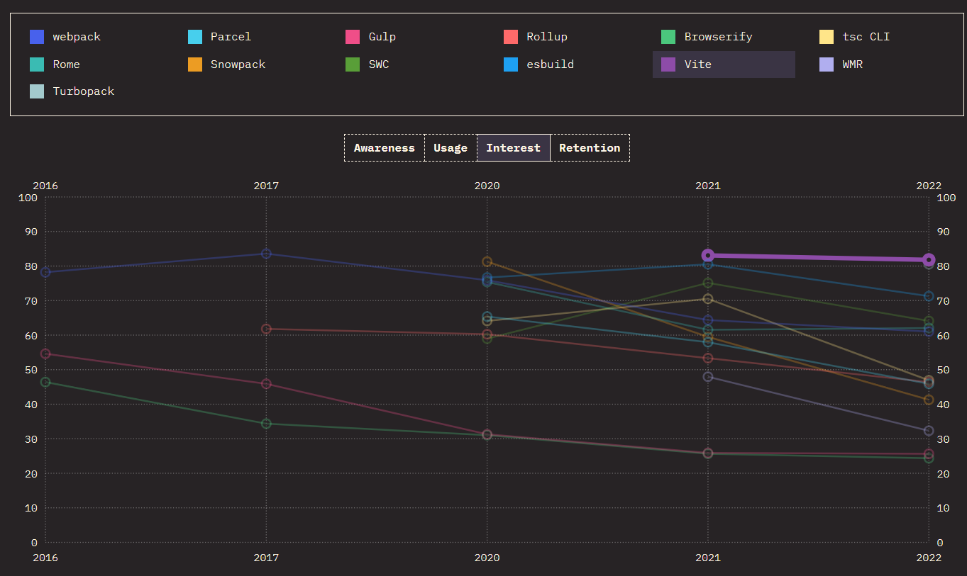967x576 pixels.
Task: Click the Browserify 2017 data point
Action: tap(266, 424)
